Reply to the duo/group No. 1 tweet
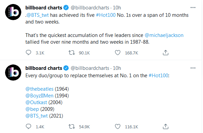 (28, 127)
